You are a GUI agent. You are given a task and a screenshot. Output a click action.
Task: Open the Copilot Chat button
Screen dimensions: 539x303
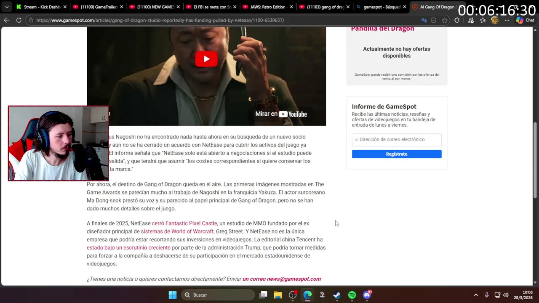click(525, 20)
